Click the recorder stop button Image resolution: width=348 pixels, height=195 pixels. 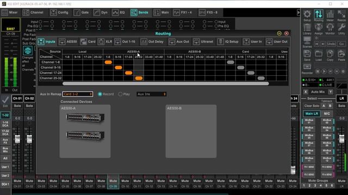(318, 71)
